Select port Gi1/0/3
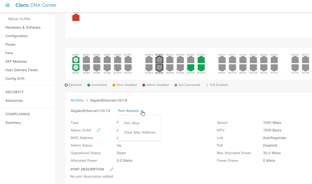This screenshot has height=184, width=312. click(x=86, y=60)
